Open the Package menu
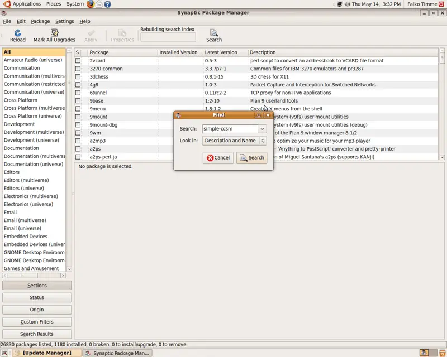 point(40,21)
